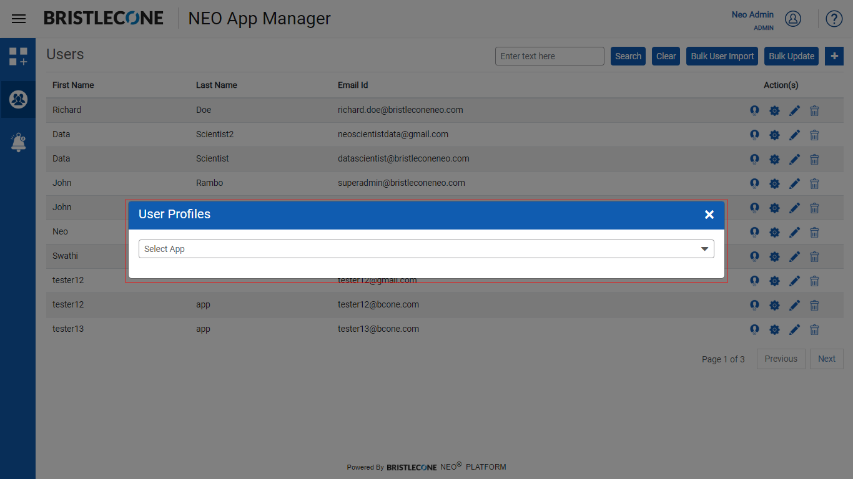Open Bulk Update
Screen dimensions: 853x479
[x=792, y=56]
